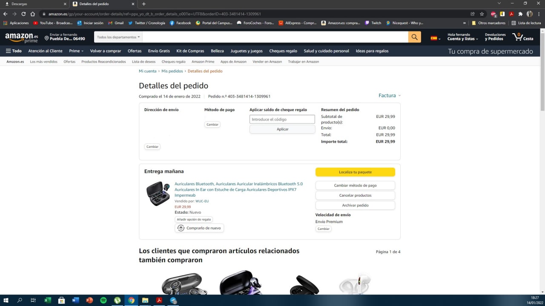The height and width of the screenshot is (306, 545).
Task: Switch to the Descargas browser tab
Action: 34,4
